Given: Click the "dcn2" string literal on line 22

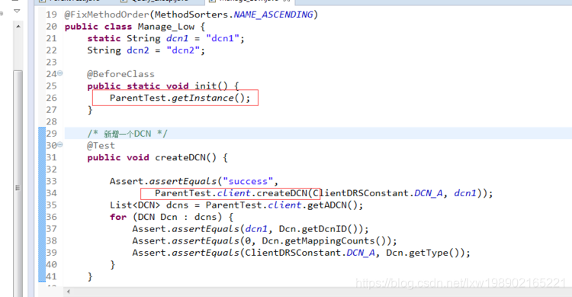Looking at the screenshot, I should pos(183,50).
